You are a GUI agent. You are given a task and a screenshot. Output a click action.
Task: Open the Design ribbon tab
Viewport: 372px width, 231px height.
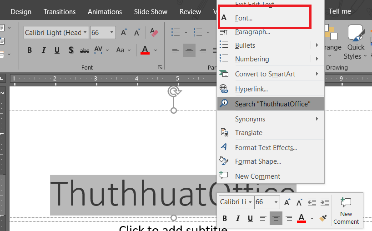(21, 12)
